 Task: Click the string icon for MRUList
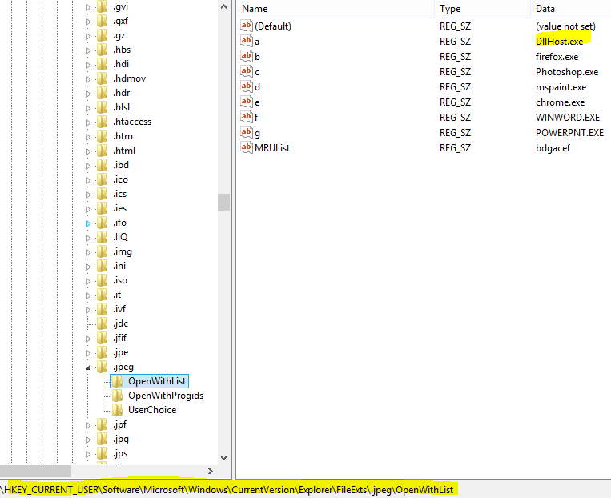point(247,147)
